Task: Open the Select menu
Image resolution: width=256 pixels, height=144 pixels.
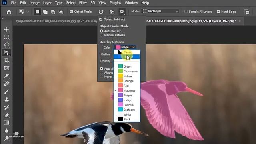Action: [x=71, y=3]
